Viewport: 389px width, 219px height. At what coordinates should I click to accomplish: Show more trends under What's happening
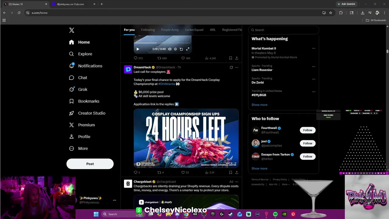[x=259, y=105]
